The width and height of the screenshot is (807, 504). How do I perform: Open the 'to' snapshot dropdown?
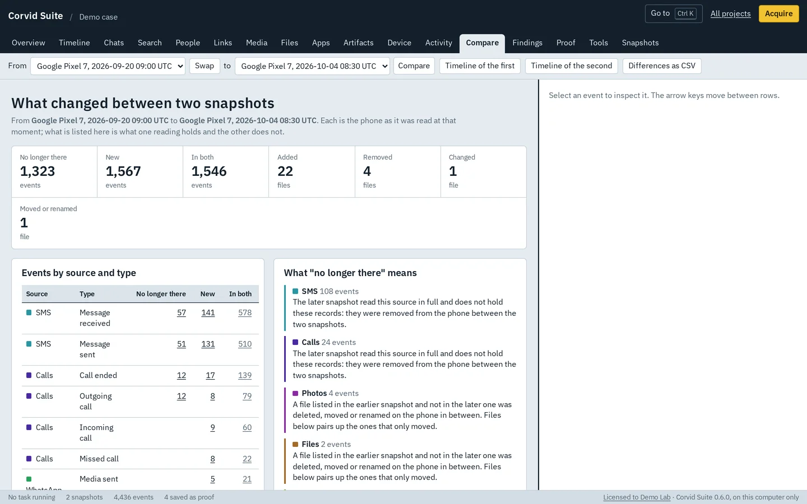[x=312, y=66]
